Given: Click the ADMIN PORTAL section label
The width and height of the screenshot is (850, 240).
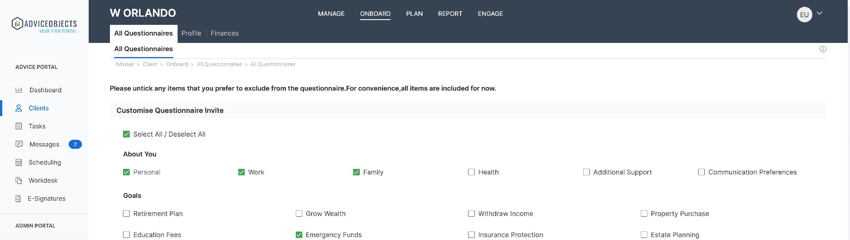Looking at the screenshot, I should point(35,226).
